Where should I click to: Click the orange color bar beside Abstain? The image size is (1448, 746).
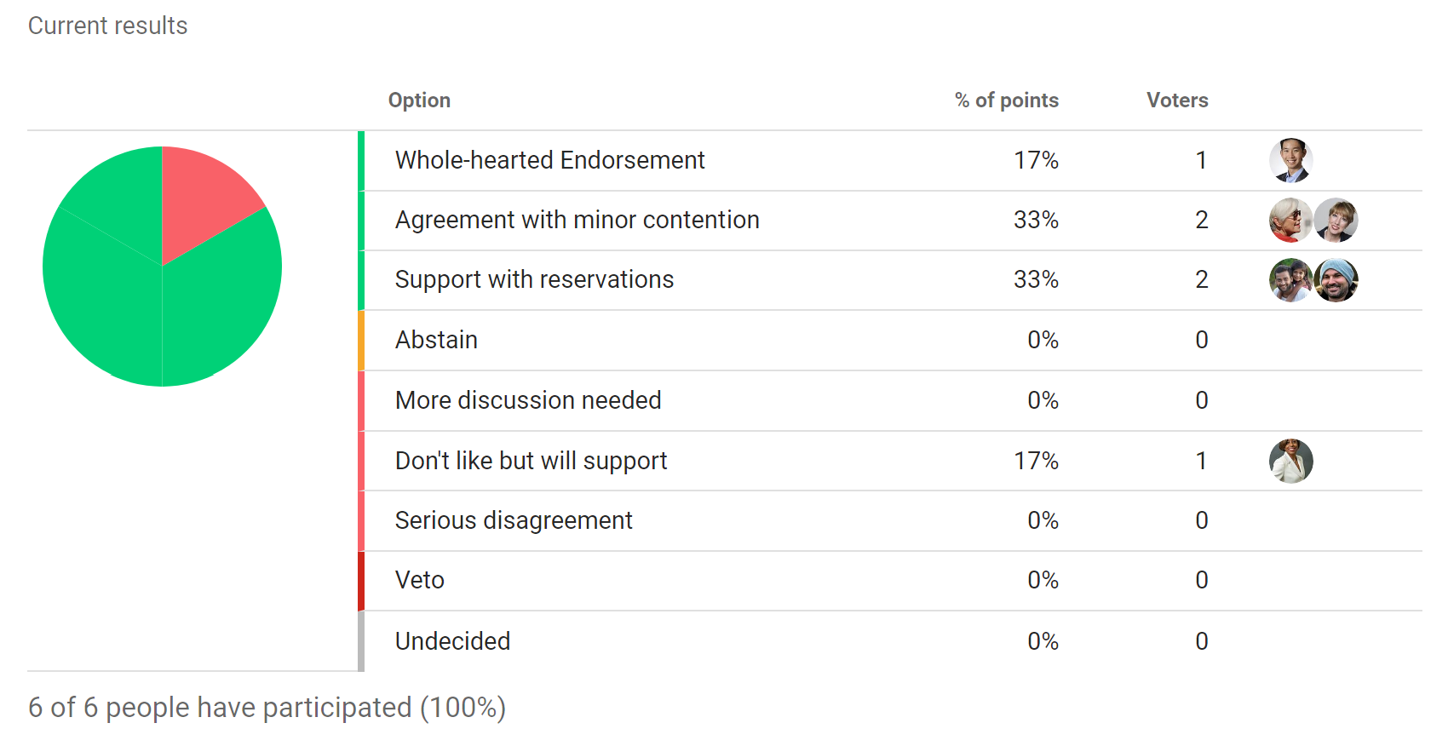361,341
